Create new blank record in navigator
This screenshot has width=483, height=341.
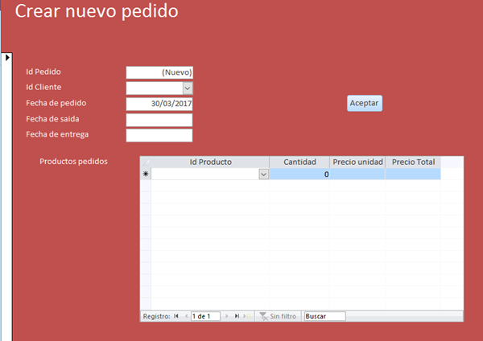[247, 316]
